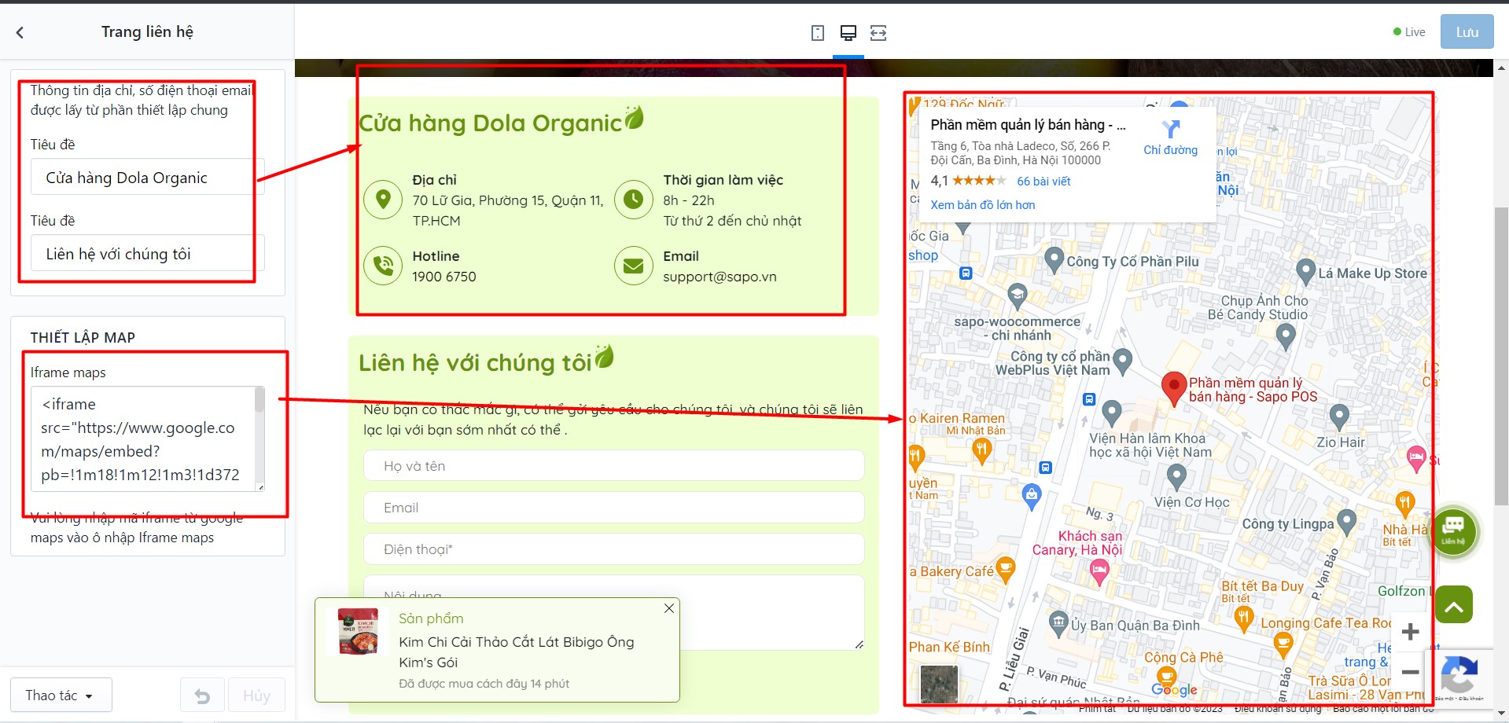The image size is (1509, 723).
Task: Zoom in the map with plus button
Action: (1410, 632)
